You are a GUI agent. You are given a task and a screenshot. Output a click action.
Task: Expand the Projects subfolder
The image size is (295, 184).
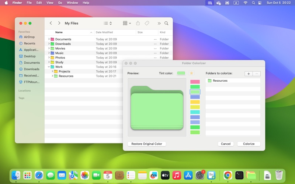coord(52,71)
